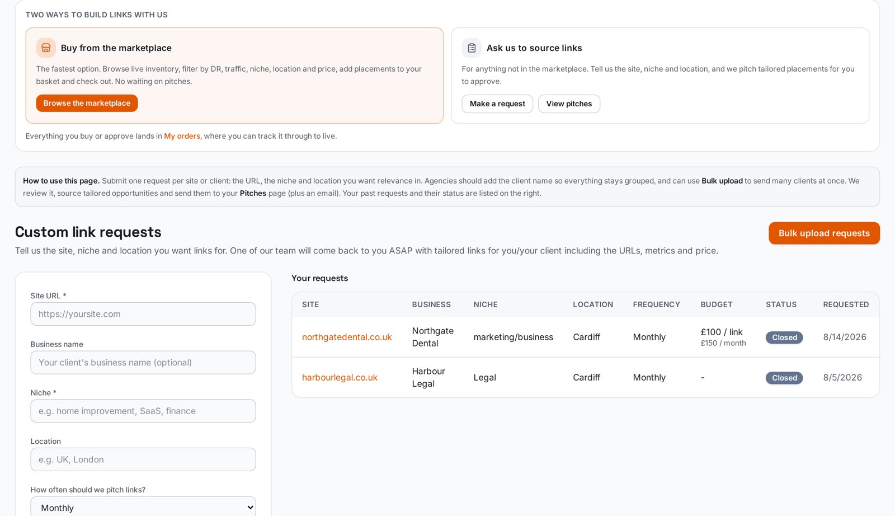
Task: Click Bulk upload requests button
Action: click(824, 233)
